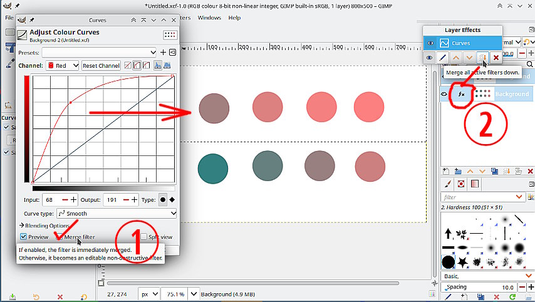Set Curves to adjust in linear light
Viewport: 535px width, 302px height.
[x=128, y=65]
